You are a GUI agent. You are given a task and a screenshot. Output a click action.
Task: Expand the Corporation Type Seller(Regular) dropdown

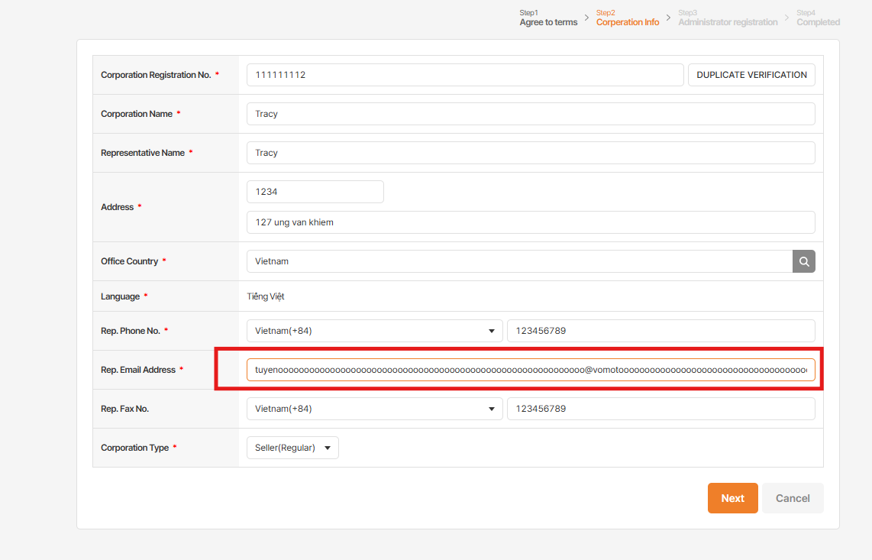(x=292, y=448)
